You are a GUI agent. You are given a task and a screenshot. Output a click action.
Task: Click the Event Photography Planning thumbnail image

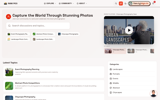(9, 72)
